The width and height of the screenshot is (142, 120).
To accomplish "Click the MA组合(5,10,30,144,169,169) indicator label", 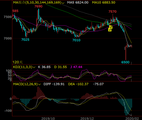I will coord(37,2).
